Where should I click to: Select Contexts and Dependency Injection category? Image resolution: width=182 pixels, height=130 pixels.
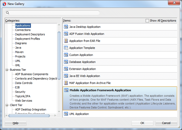pyautogui.click(x=36, y=79)
